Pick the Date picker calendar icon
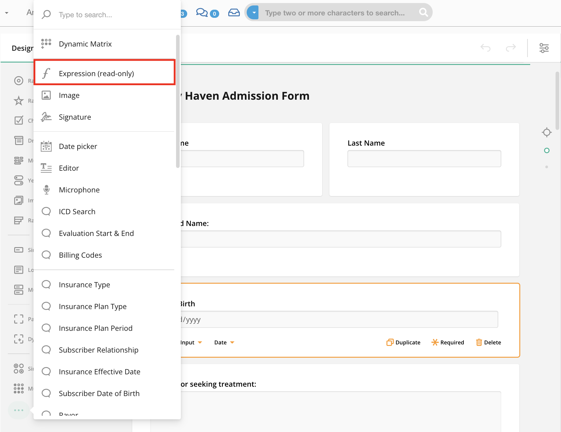The image size is (561, 432). coord(46,147)
